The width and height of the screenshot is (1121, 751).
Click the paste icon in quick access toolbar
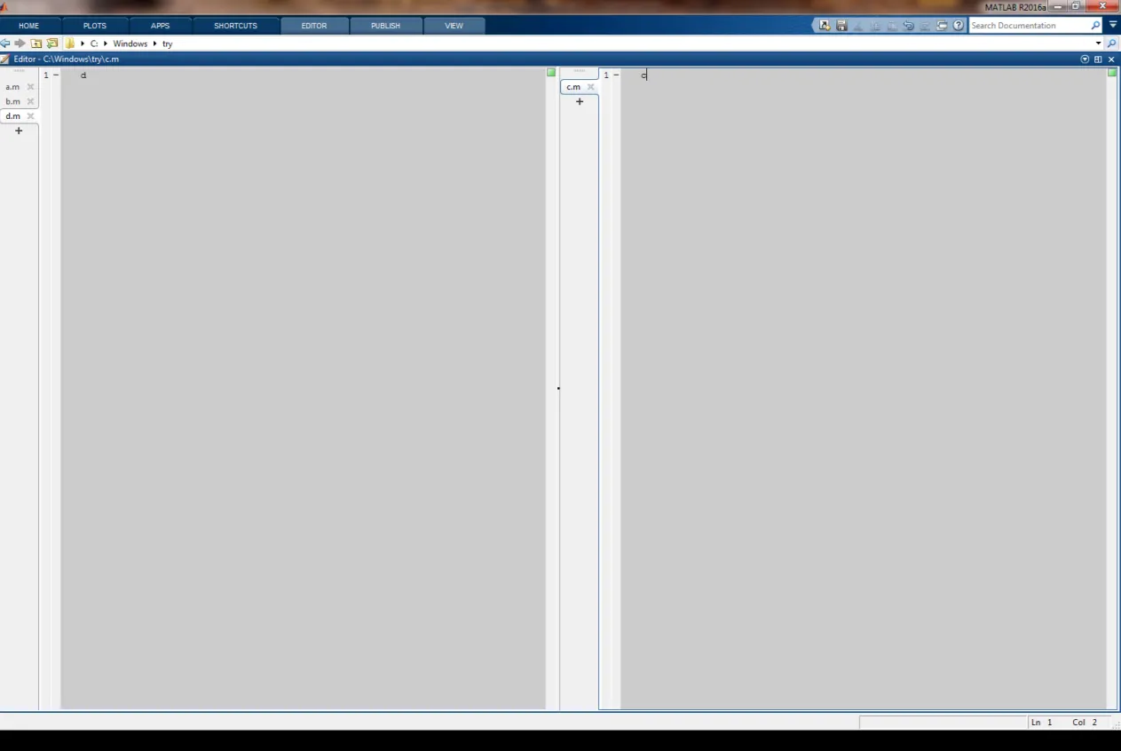(892, 26)
